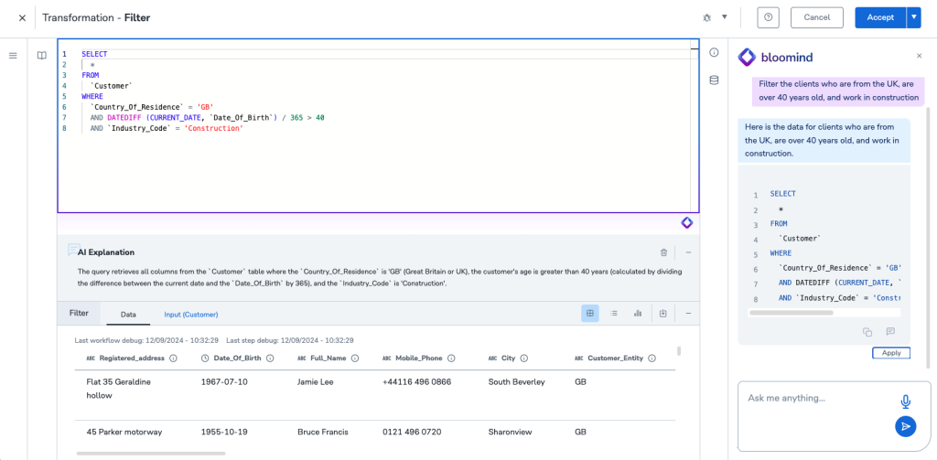
Task: Select the Data tab
Action: click(x=128, y=315)
